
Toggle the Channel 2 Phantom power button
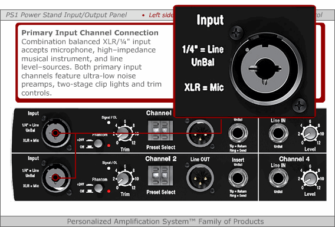point(98,188)
